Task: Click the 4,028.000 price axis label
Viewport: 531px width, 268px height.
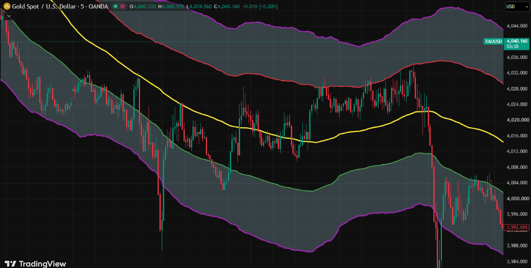Action: point(517,89)
